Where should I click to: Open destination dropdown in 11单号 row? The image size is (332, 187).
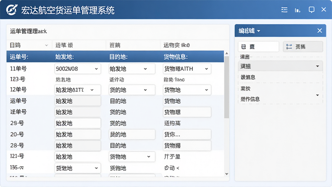(x=132, y=69)
